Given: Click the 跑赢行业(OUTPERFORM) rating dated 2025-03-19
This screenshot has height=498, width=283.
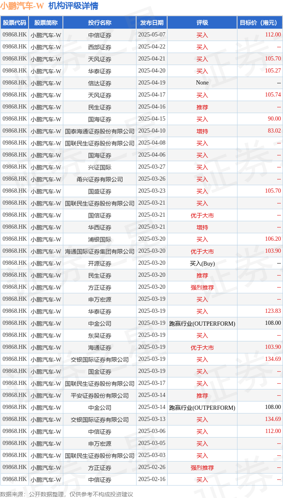Looking at the screenshot, I should 202,324.
